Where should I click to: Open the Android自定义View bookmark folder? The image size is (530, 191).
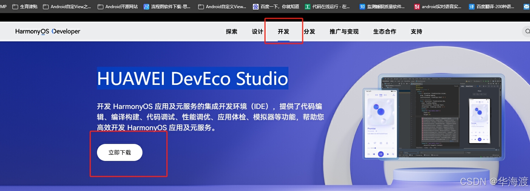click(222, 6)
